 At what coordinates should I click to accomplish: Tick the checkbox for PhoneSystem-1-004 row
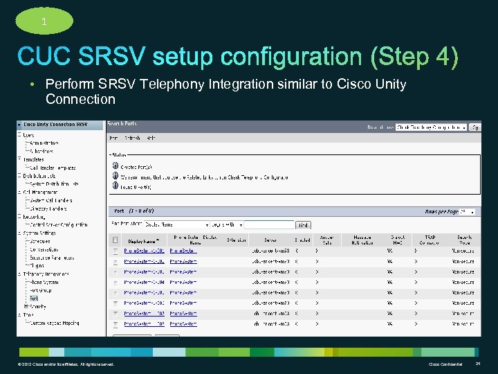[116, 283]
